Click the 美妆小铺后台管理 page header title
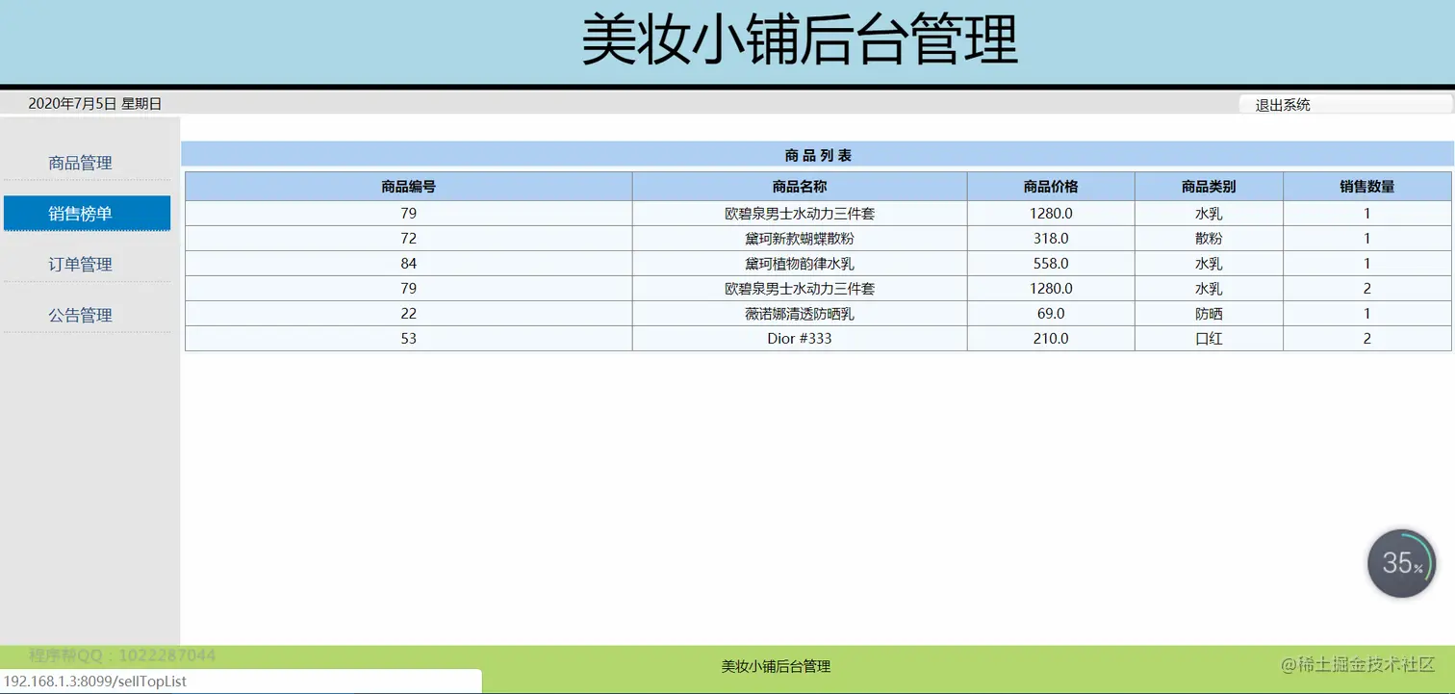This screenshot has height=694, width=1455. tap(800, 40)
